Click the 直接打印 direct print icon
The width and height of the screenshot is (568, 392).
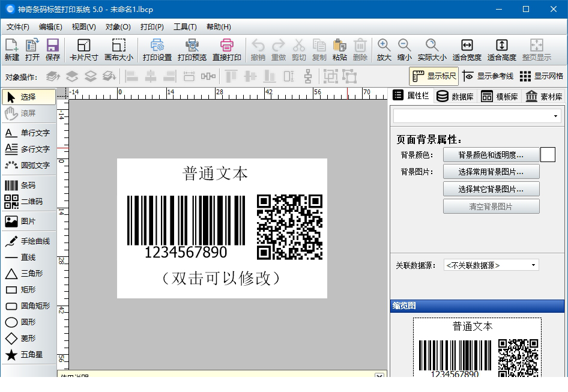pos(226,50)
